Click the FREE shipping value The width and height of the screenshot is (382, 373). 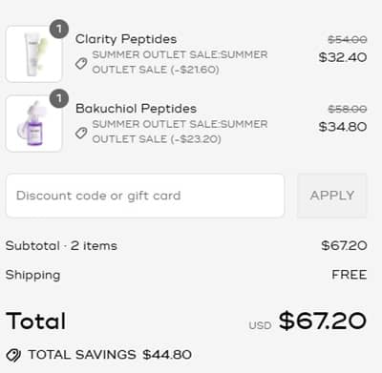pyautogui.click(x=350, y=275)
